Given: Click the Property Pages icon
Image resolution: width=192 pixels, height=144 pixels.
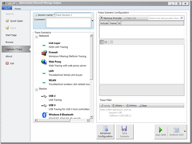Looking at the screenshot, I should click(111, 42).
